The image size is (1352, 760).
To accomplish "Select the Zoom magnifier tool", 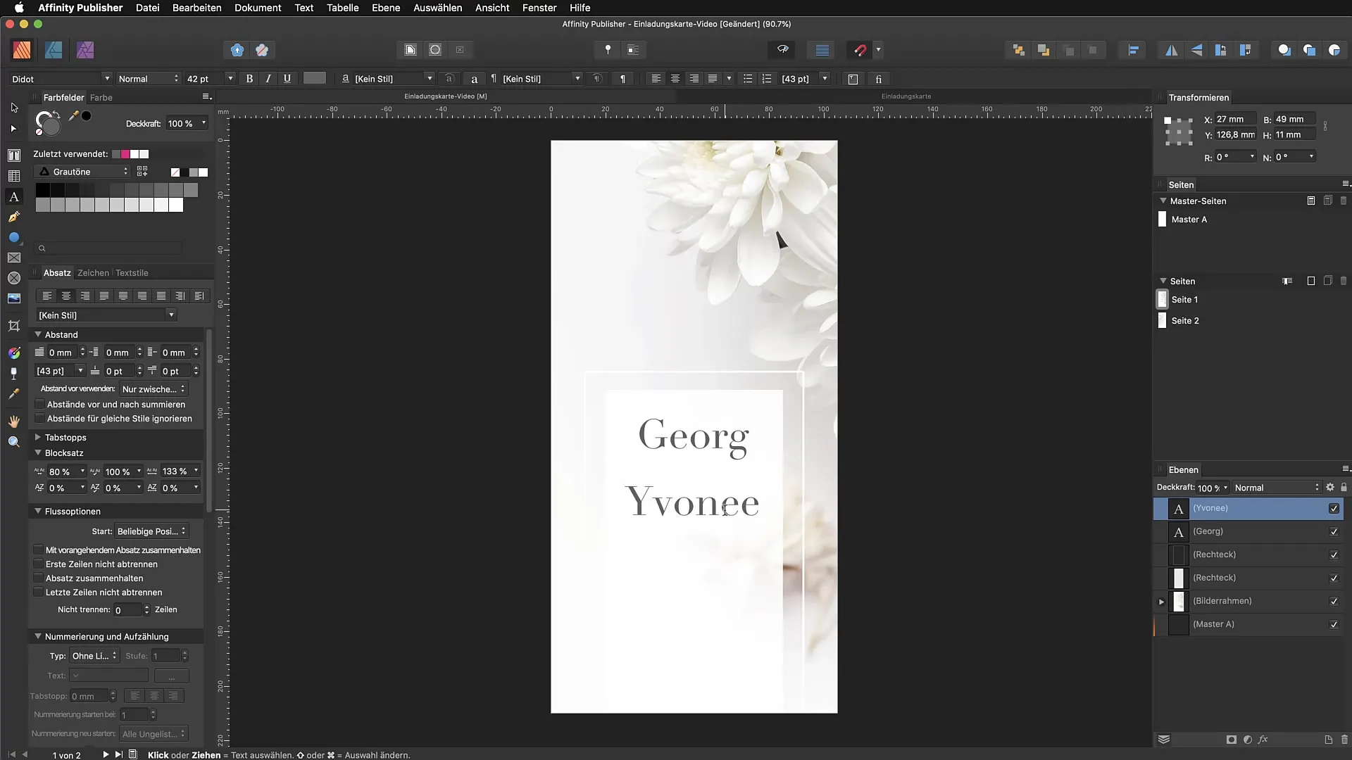I will [x=14, y=442].
